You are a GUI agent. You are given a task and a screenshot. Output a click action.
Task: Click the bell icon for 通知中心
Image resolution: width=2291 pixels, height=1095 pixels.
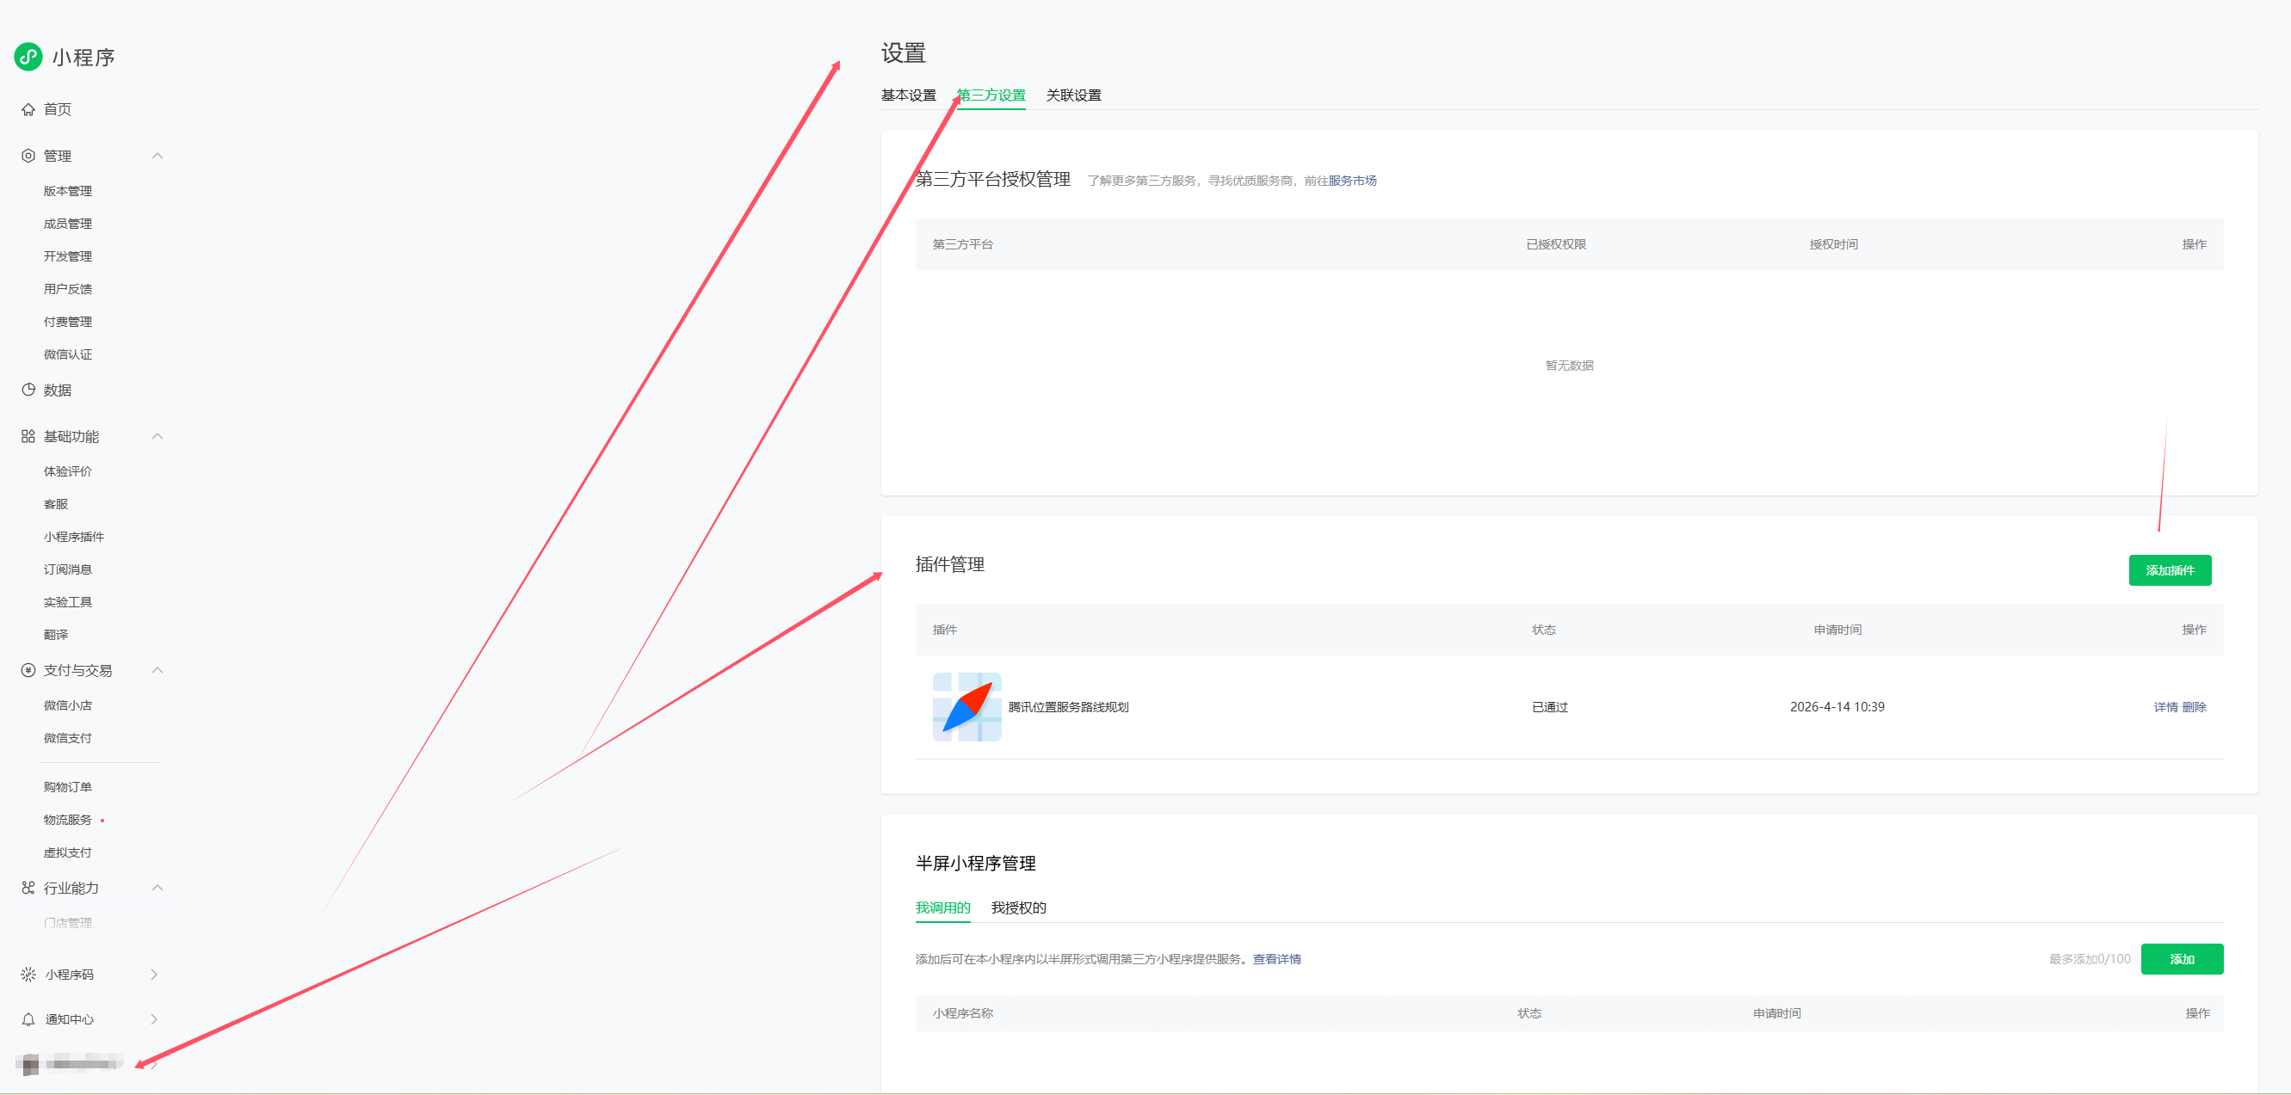28,1019
